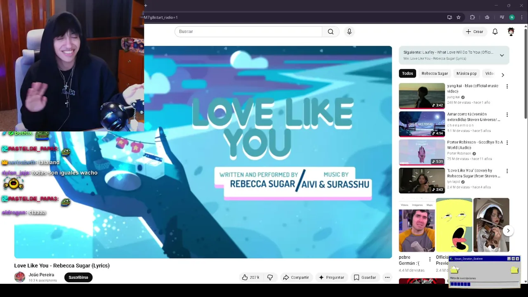Screen dimensions: 528x297
Task: Select the Rebecca Sugar filter chip
Action: 435,73
